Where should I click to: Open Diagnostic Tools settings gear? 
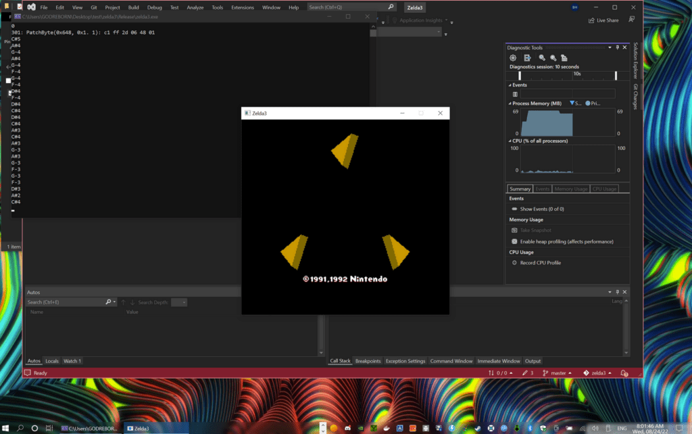pos(513,58)
